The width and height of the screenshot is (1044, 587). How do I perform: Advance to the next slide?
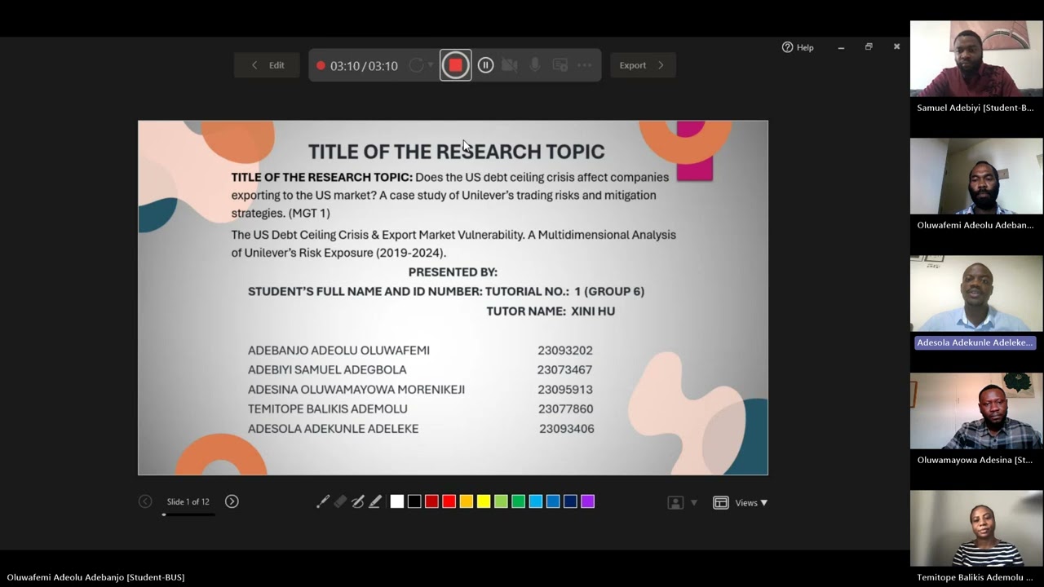point(232,501)
